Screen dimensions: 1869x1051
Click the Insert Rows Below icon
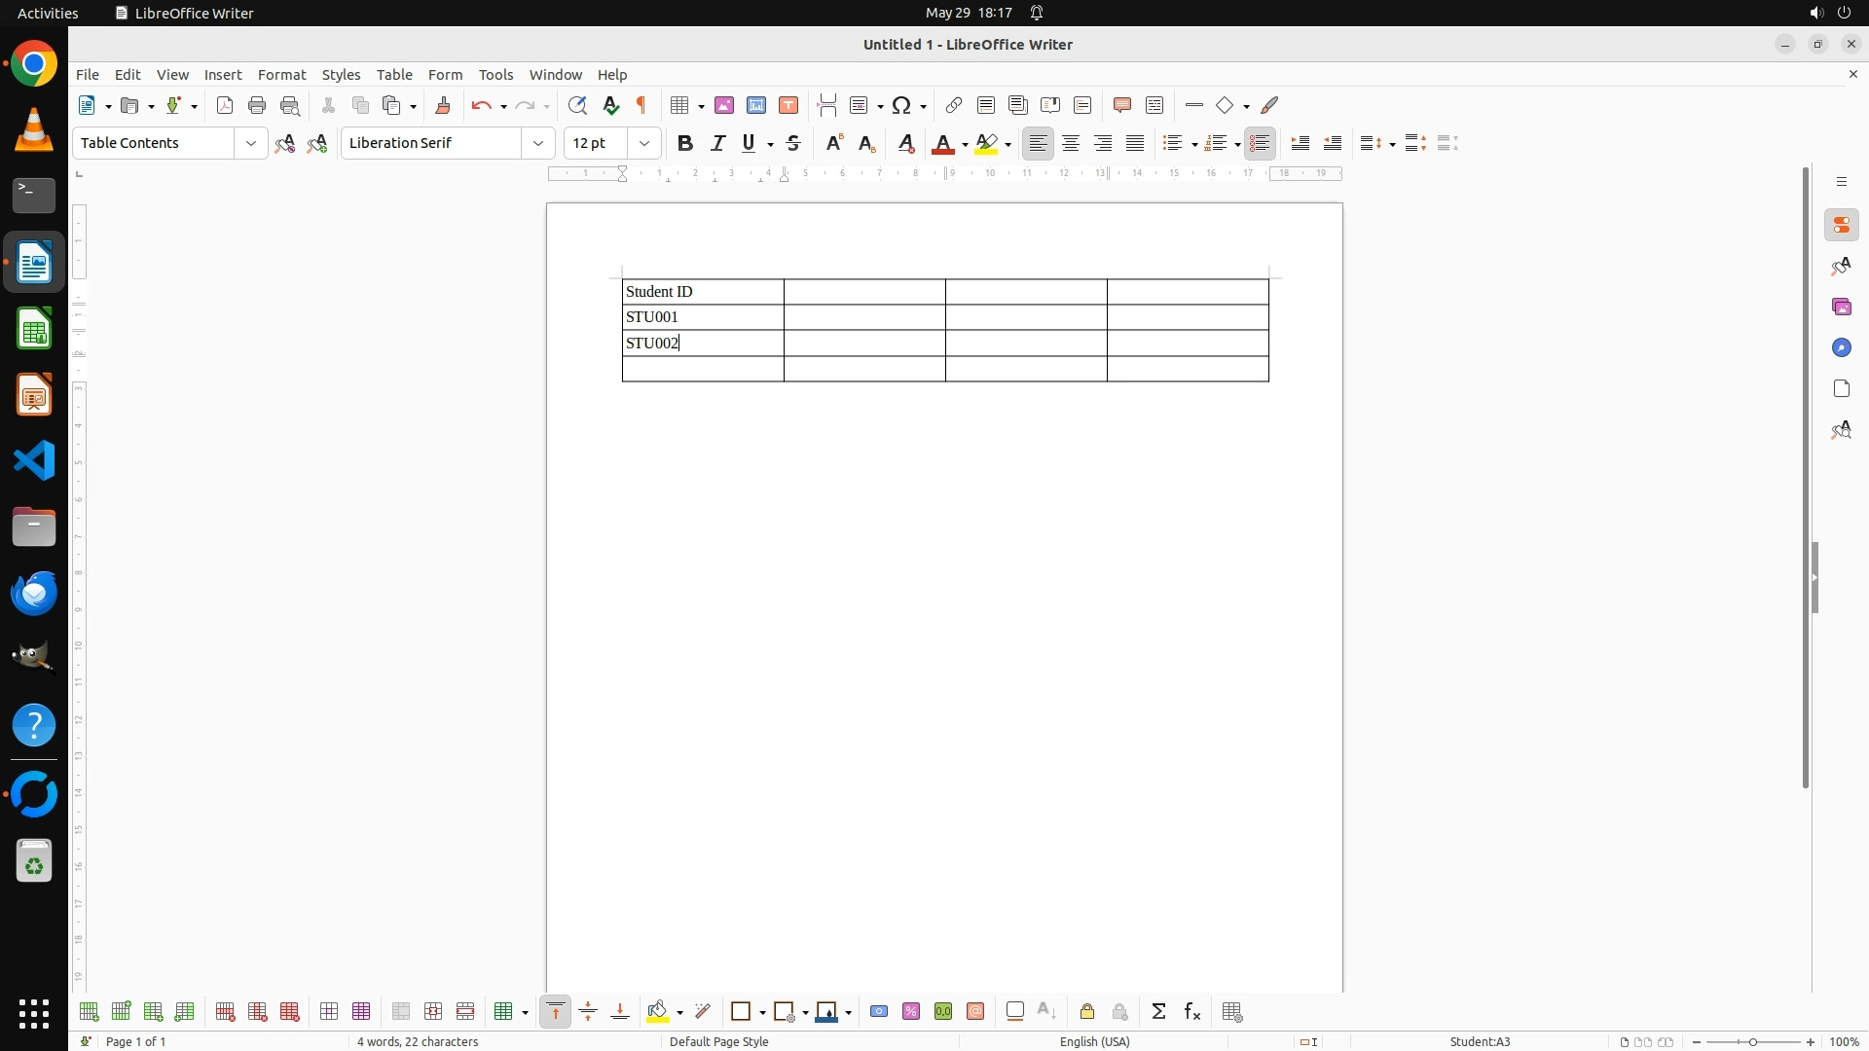point(121,1012)
